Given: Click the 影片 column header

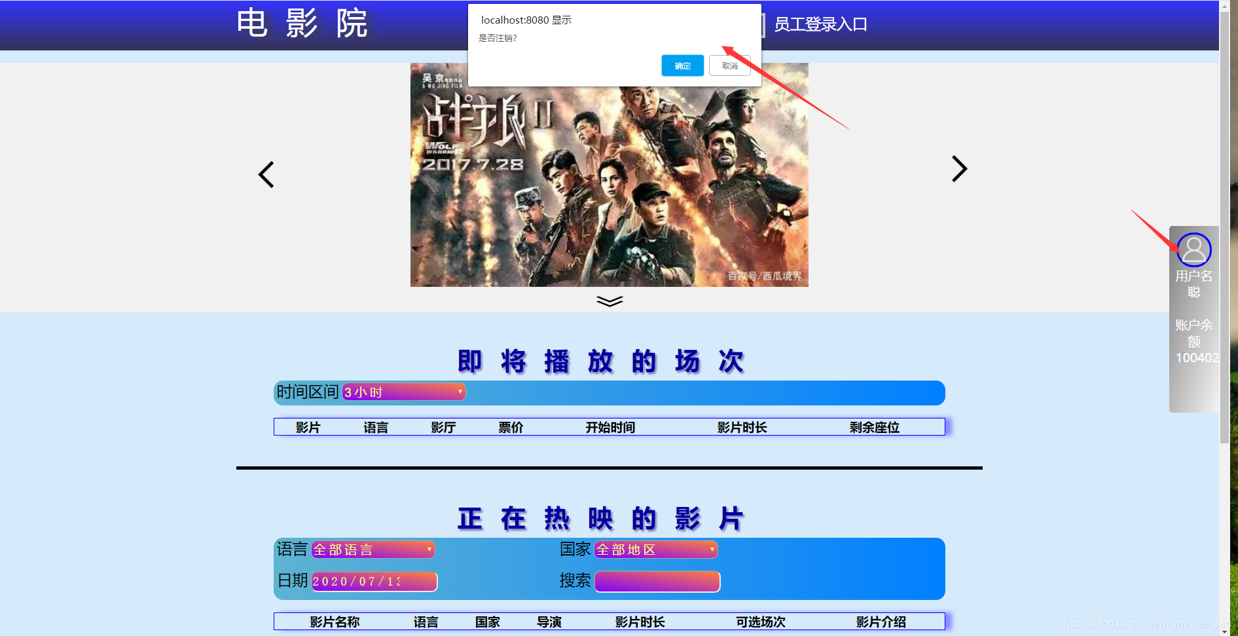Looking at the screenshot, I should click(x=309, y=426).
